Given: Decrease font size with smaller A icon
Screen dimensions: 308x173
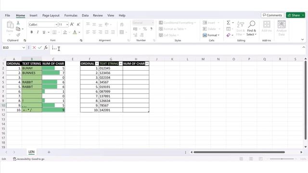Looking at the screenshot, I should coord(78,25).
